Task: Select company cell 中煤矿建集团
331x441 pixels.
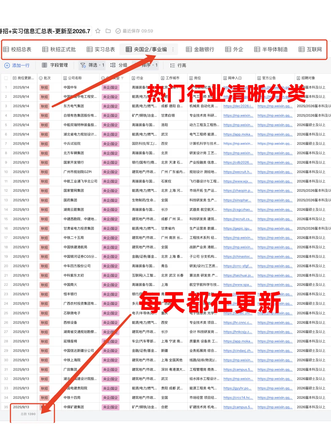Action: [80, 407]
